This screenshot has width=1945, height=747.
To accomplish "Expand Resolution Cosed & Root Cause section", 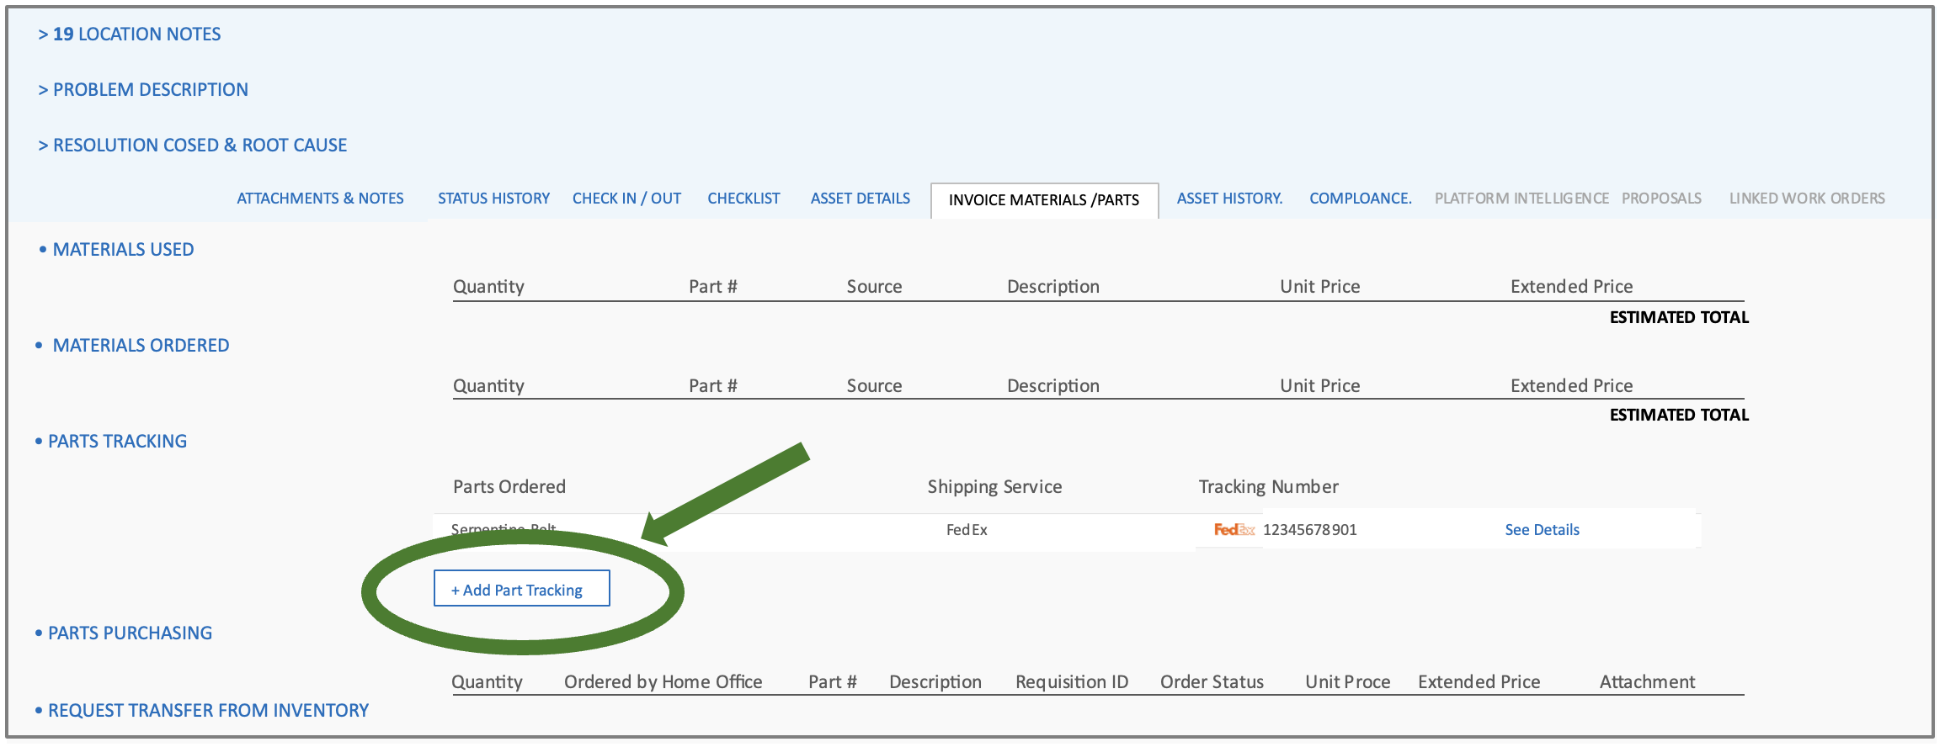I will [193, 146].
